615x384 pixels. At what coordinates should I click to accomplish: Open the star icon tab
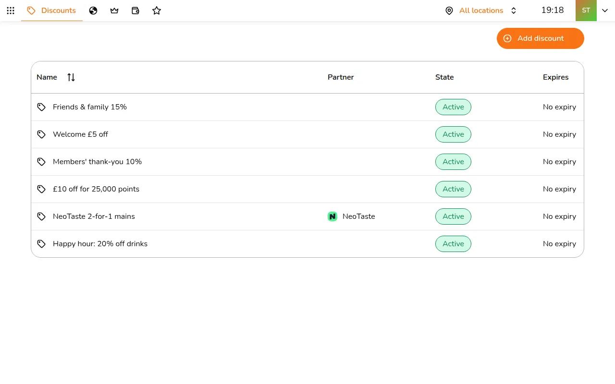coord(157,11)
